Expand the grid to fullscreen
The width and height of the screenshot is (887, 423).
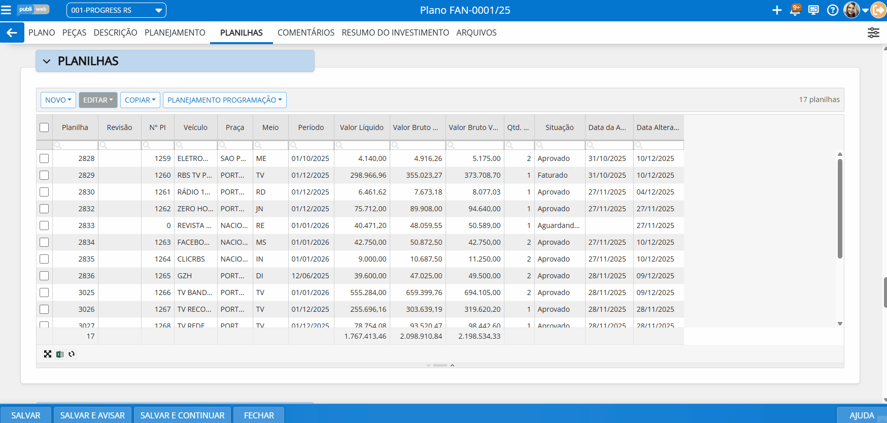[48, 354]
